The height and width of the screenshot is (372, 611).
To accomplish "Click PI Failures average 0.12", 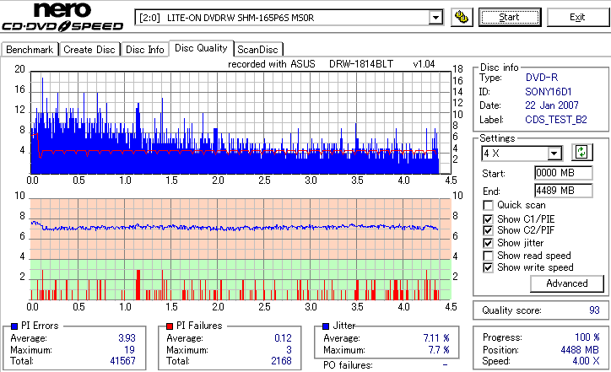I will [x=283, y=337].
